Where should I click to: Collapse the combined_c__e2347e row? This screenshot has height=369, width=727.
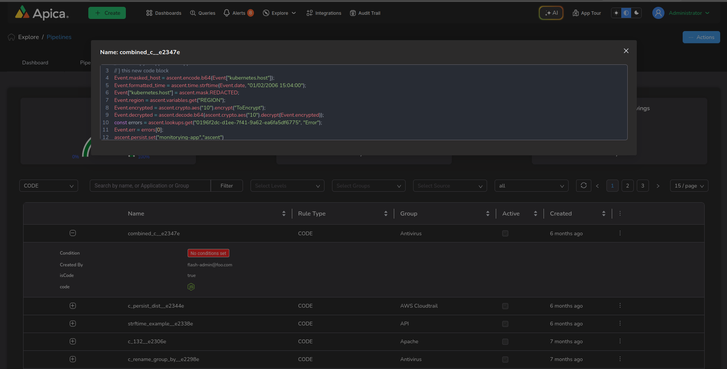click(x=73, y=233)
